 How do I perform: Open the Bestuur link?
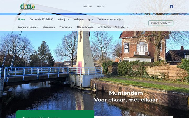tap(101, 6)
